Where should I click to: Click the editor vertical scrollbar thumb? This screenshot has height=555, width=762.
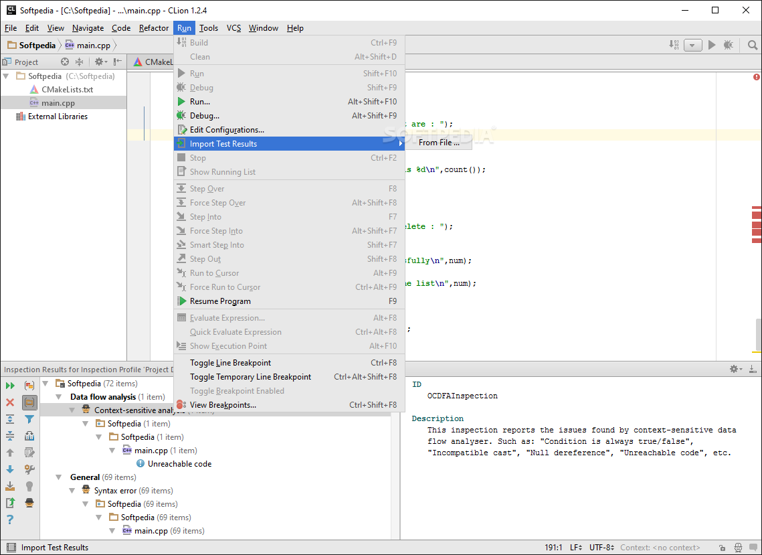coord(758,333)
